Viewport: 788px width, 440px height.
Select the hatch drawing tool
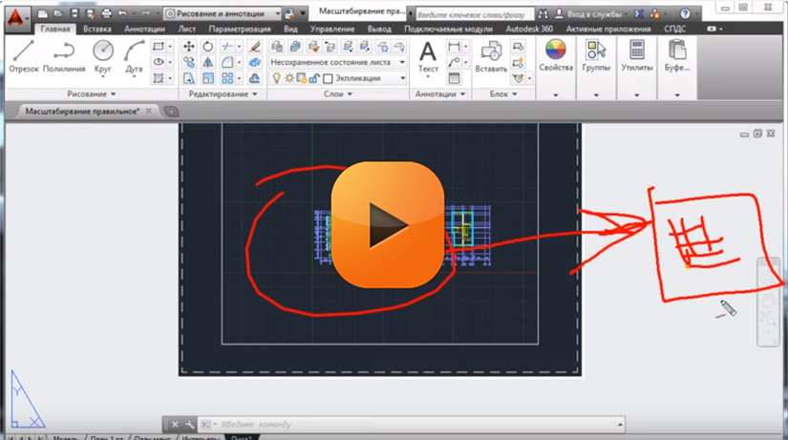point(159,78)
